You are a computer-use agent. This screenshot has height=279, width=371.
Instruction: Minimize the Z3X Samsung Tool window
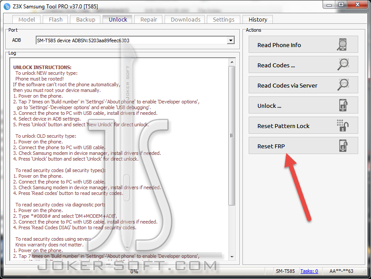pyautogui.click(x=329, y=5)
